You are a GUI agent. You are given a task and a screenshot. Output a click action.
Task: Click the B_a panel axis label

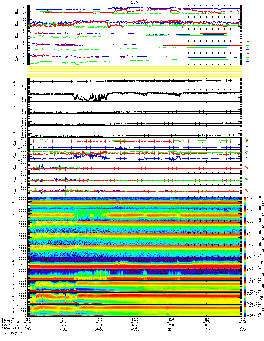(x=16, y=35)
